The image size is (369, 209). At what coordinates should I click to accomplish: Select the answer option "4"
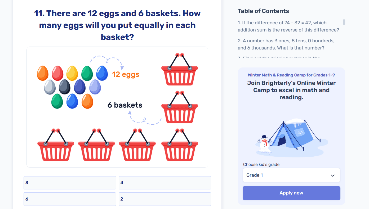point(165,183)
